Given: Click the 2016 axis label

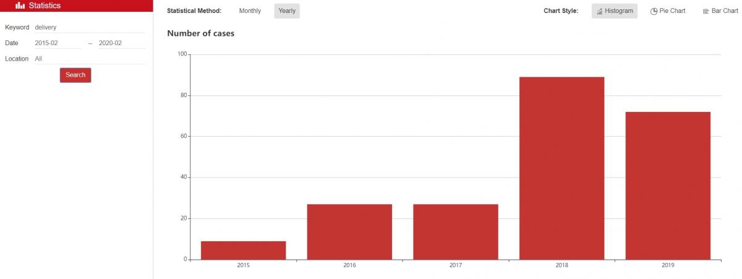Looking at the screenshot, I should click(x=349, y=265).
